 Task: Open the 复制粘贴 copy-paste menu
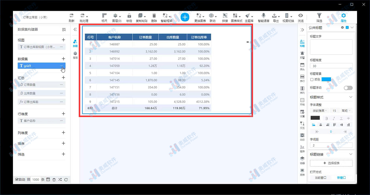pos(142,18)
